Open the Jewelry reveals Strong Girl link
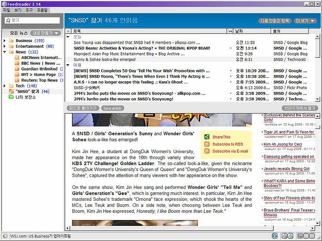The height and width of the screenshot is (241, 322). click(x=286, y=169)
